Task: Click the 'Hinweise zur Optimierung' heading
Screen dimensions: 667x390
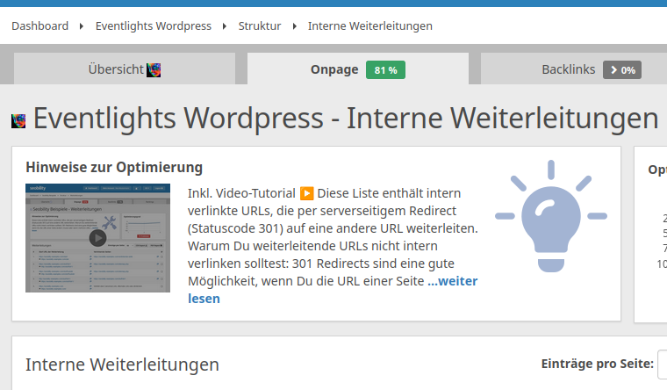Action: (x=114, y=167)
